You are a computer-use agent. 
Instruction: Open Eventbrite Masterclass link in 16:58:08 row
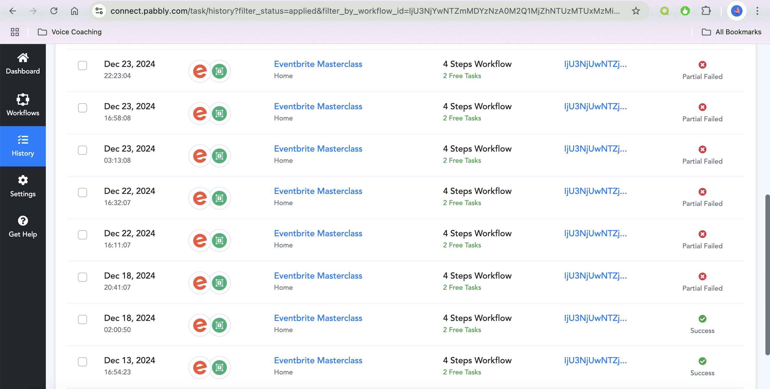318,106
